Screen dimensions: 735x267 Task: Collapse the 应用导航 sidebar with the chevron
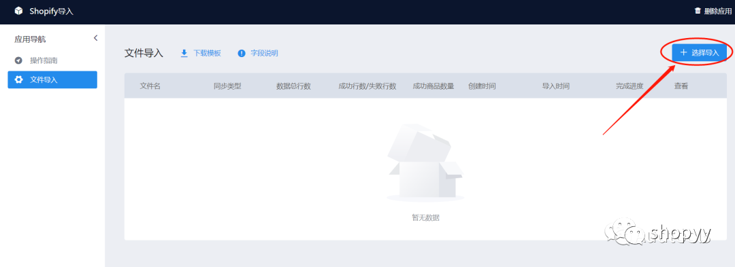[96, 38]
